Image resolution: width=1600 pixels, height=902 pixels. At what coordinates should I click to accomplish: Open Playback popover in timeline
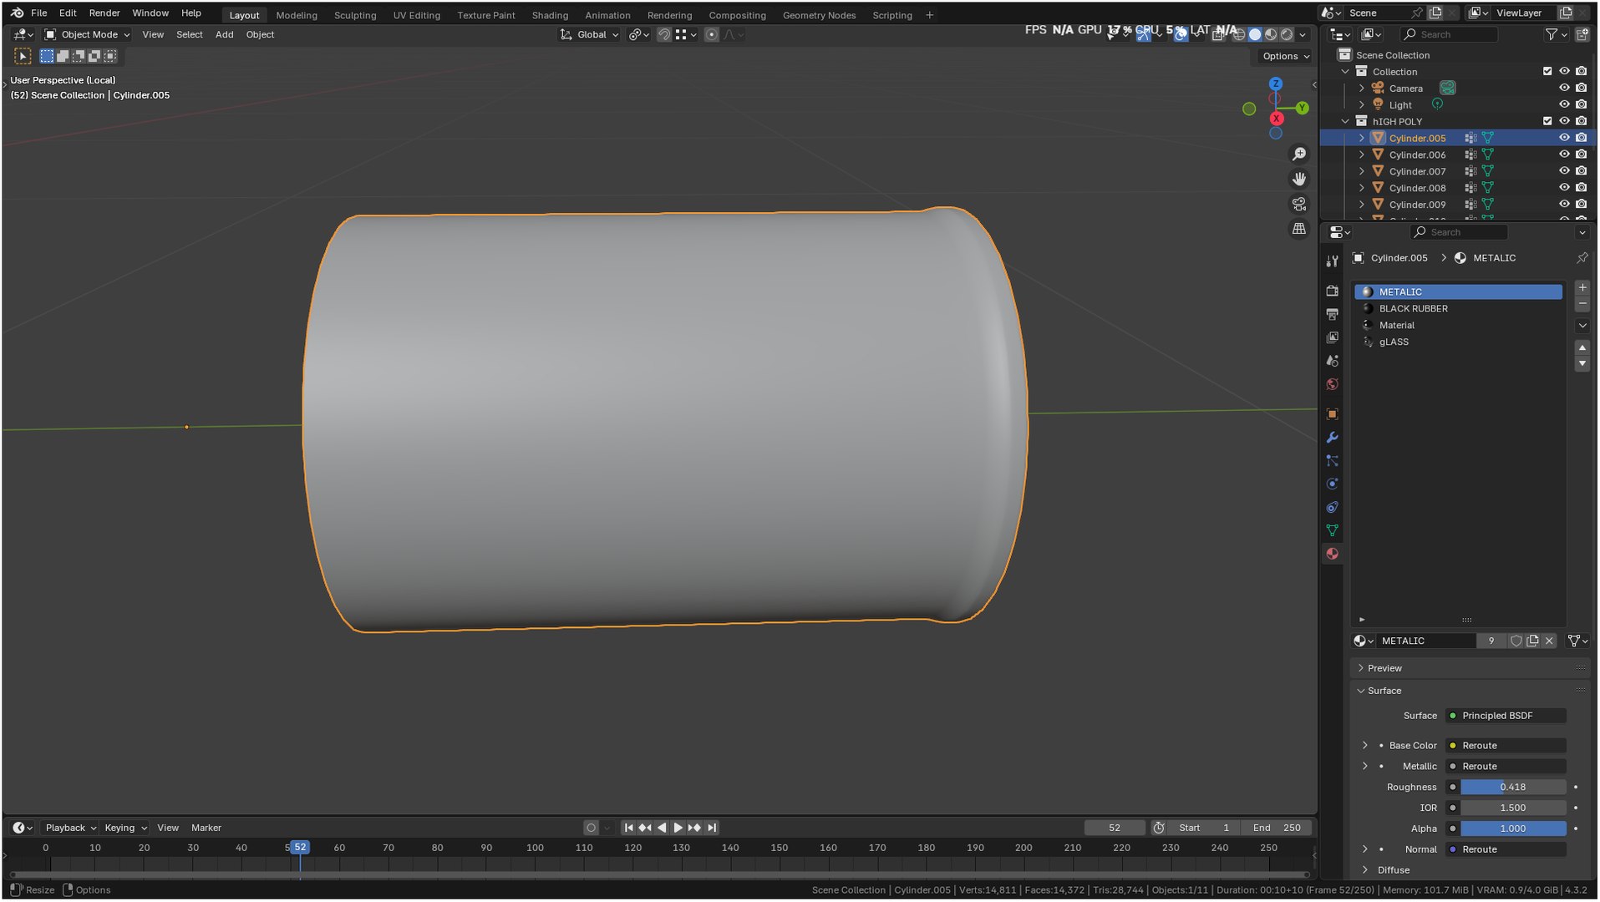coord(70,828)
